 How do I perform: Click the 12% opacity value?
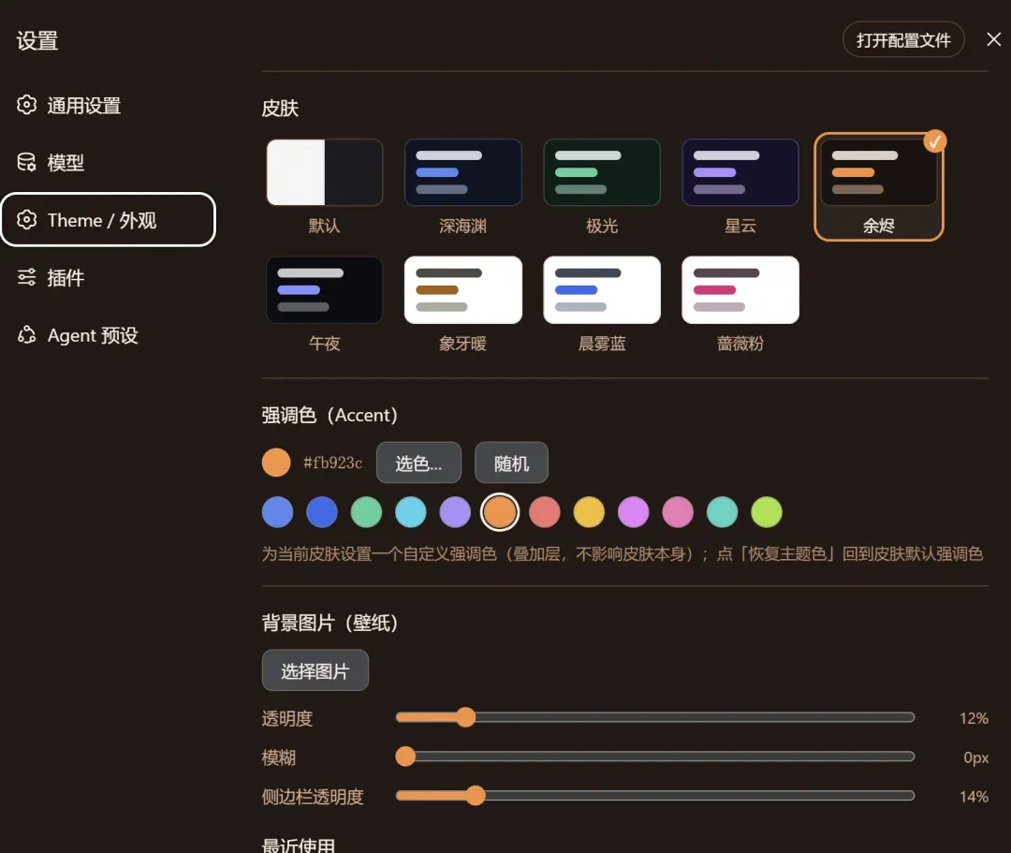[x=974, y=717]
